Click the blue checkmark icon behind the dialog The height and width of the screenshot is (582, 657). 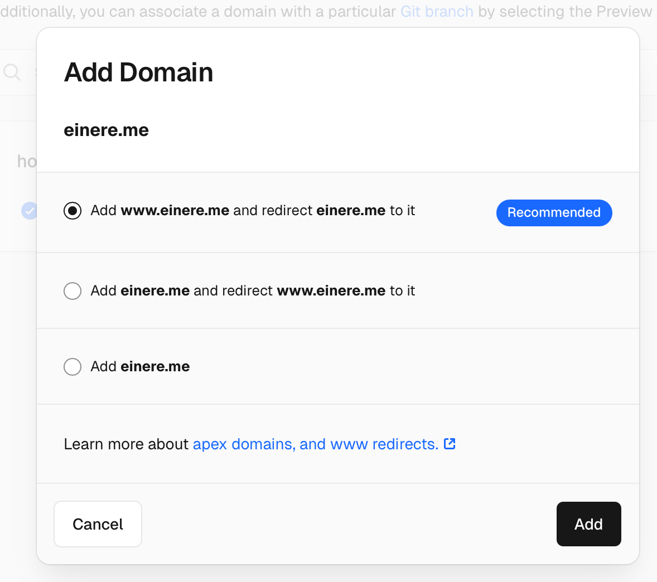[x=29, y=211]
